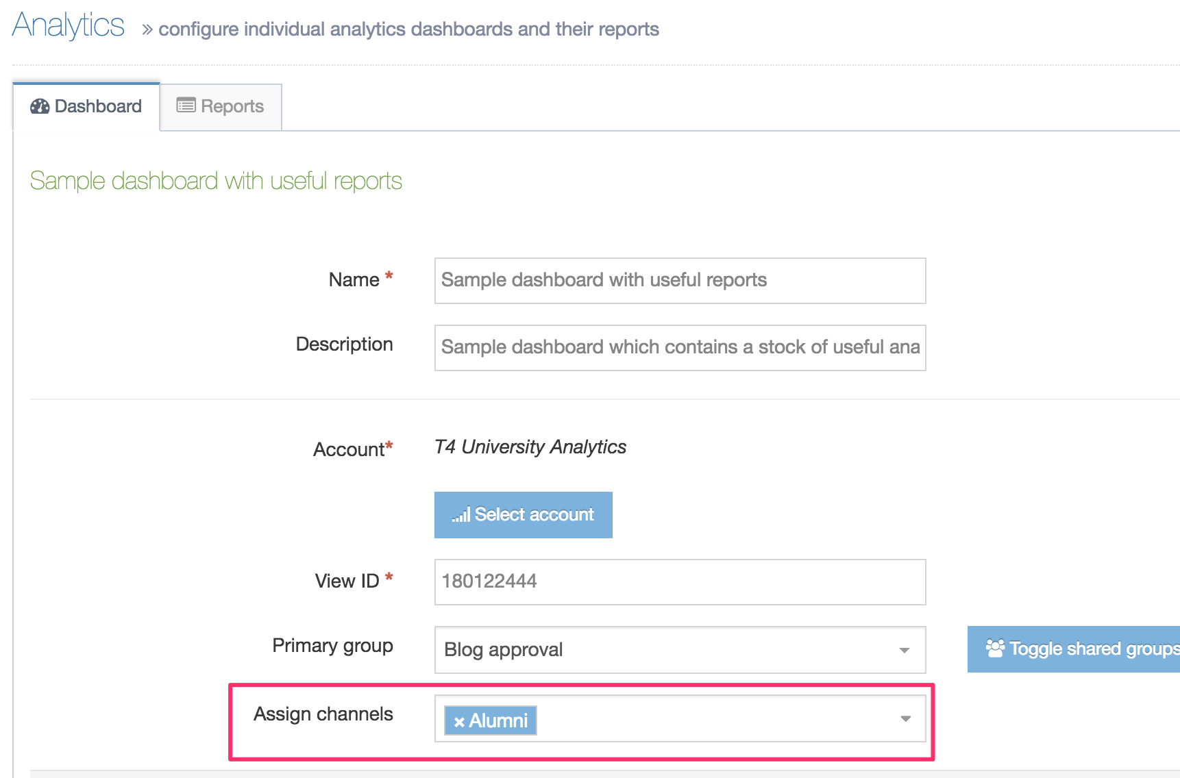Focus the View ID field

click(x=680, y=582)
